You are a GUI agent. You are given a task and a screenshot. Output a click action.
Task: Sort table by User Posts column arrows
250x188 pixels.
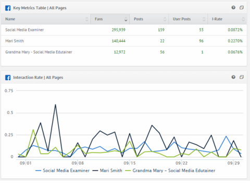tap(204, 19)
